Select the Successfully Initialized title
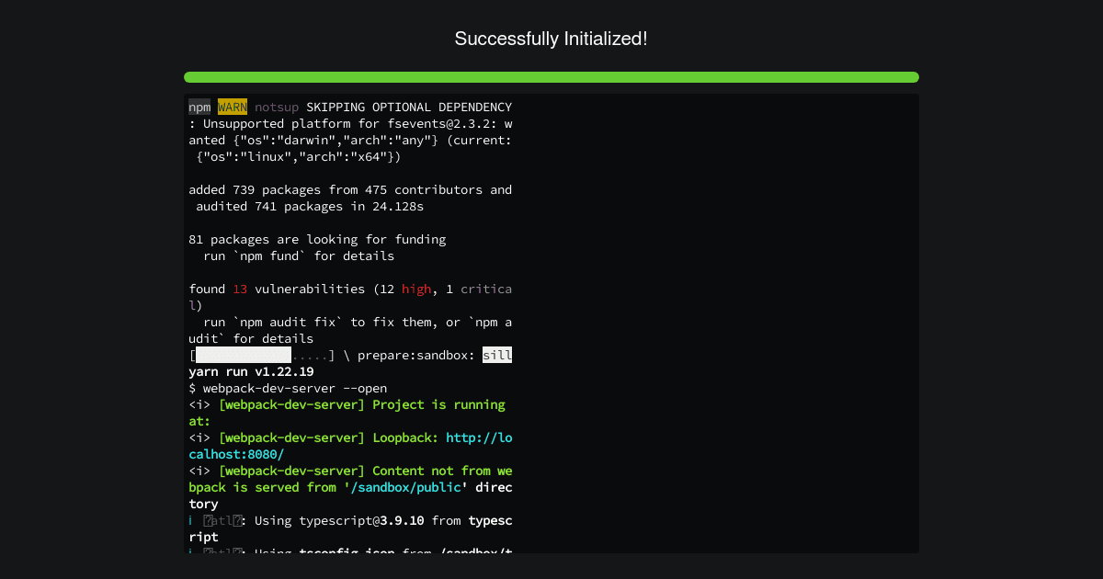This screenshot has width=1103, height=579. tap(551, 39)
